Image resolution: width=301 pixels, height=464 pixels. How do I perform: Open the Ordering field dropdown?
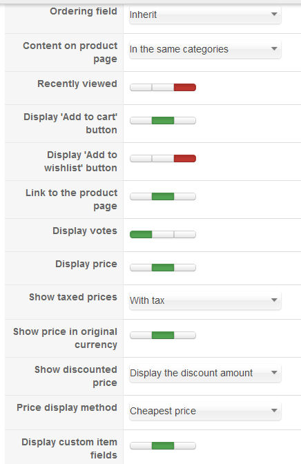click(205, 14)
